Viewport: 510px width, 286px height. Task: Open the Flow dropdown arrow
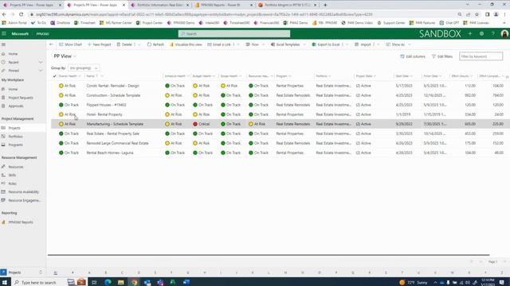coord(263,44)
